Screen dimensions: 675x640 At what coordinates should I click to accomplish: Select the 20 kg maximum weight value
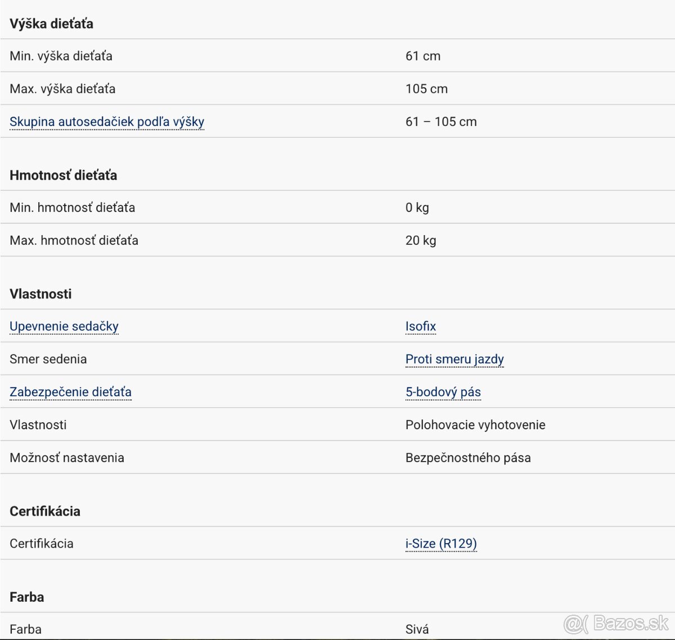coord(421,240)
